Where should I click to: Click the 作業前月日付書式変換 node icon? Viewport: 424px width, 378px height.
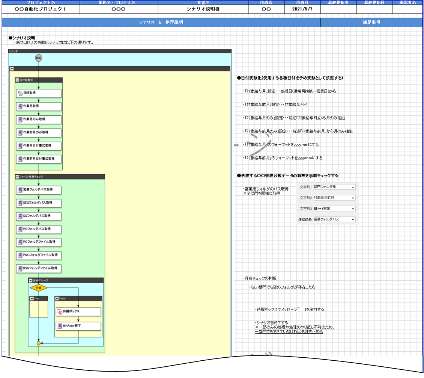click(x=20, y=159)
